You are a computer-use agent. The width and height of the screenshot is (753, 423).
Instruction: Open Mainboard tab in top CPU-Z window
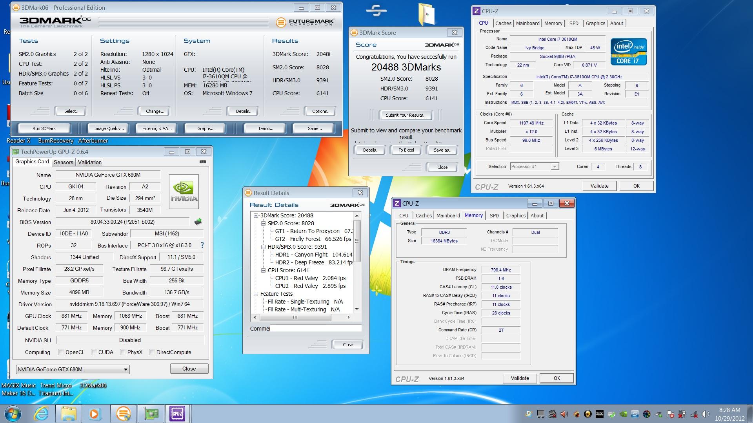pyautogui.click(x=527, y=23)
